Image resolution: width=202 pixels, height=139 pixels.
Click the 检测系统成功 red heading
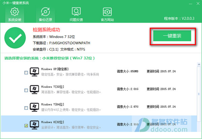coord(47,30)
